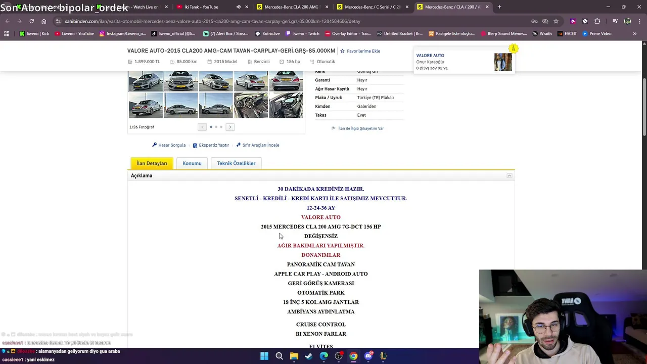Viewport: 647px width, 364px height.
Task: Click Sıfır Araçları İncele link
Action: tap(258, 145)
